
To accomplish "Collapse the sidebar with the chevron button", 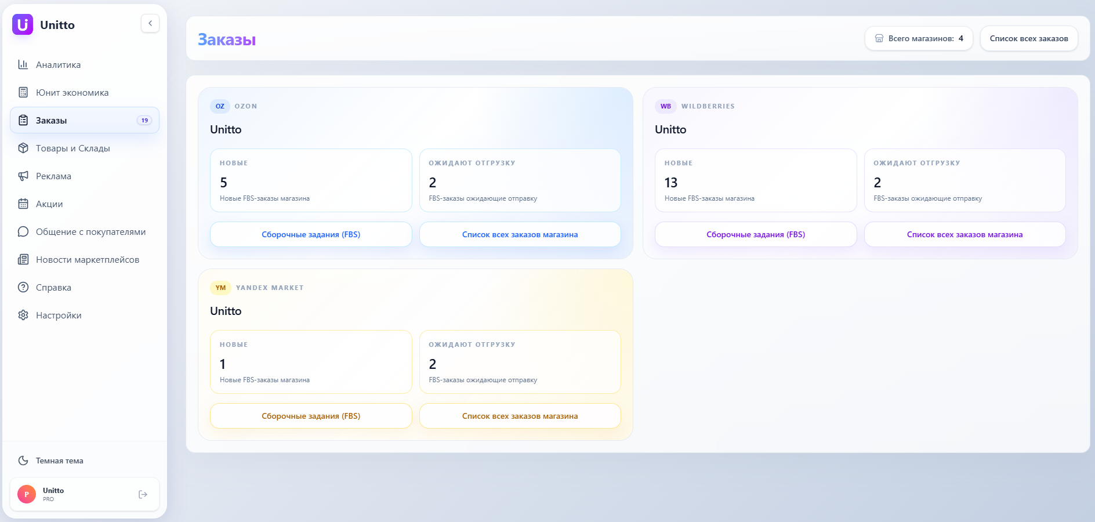I will pyautogui.click(x=150, y=23).
